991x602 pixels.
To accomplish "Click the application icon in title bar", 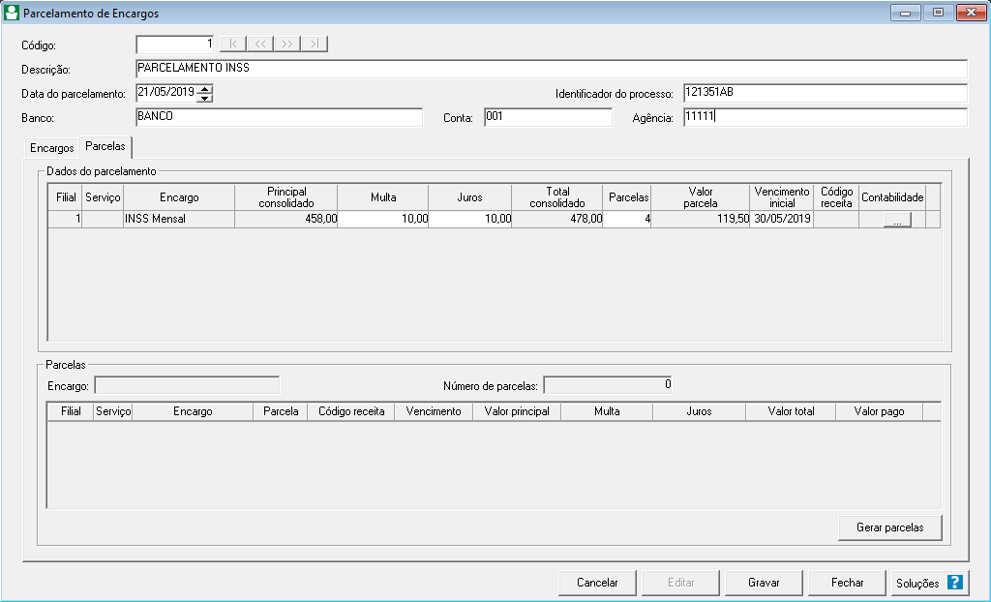I will tap(11, 13).
